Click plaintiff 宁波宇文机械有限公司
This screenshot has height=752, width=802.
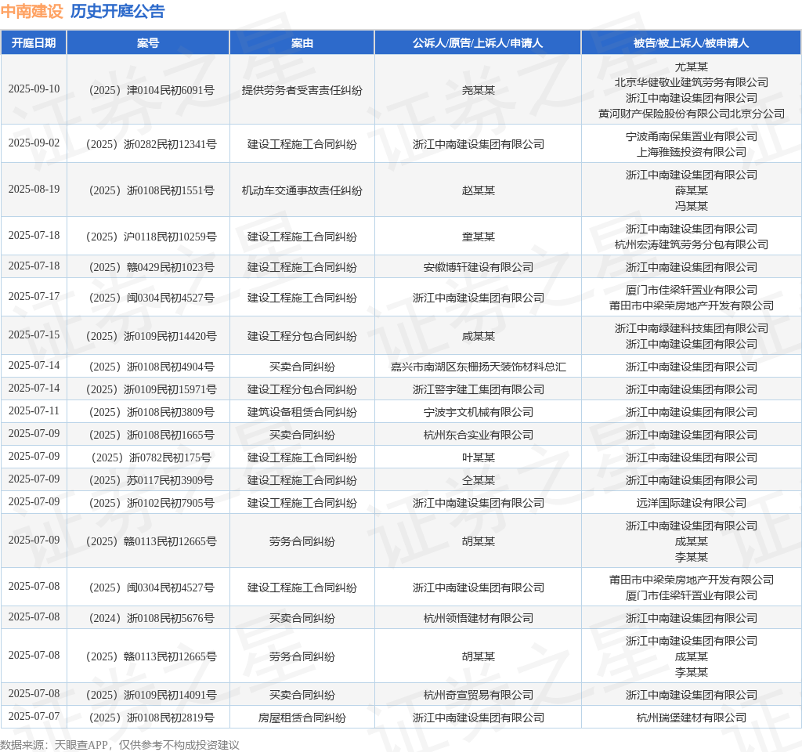(x=479, y=412)
